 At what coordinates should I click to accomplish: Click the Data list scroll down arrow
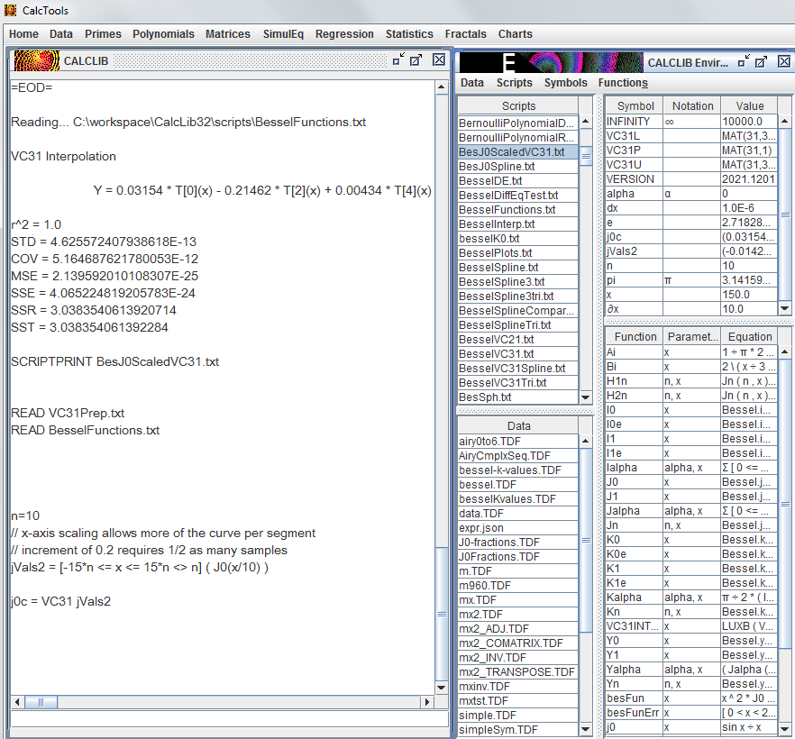586,729
